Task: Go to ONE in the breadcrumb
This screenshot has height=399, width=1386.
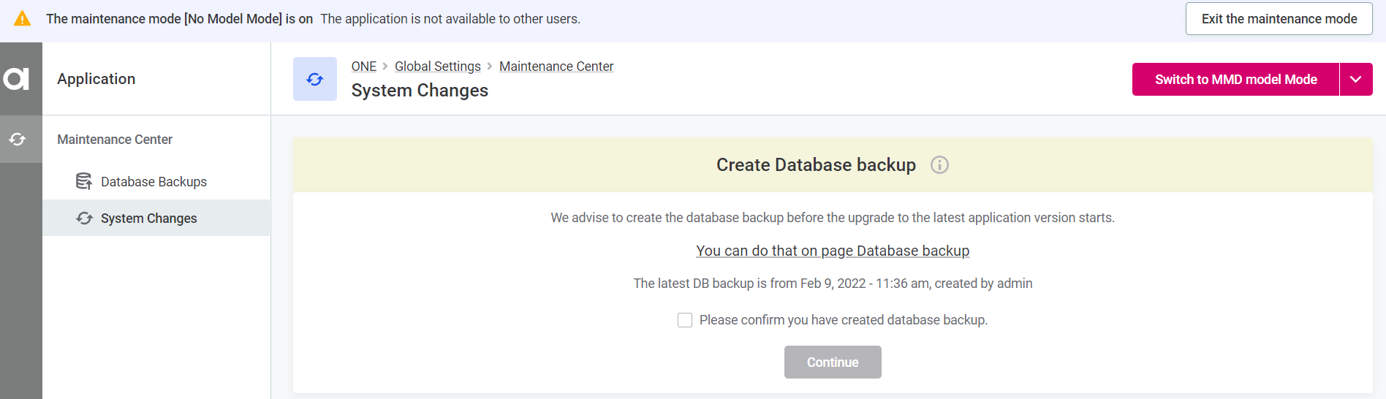Action: (363, 66)
